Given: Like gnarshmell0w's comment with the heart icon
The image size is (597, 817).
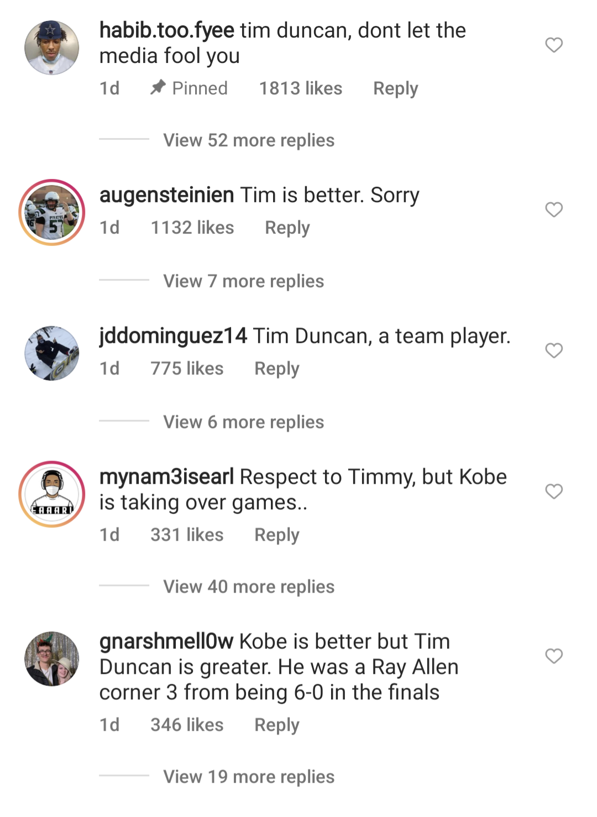Looking at the screenshot, I should click(553, 656).
